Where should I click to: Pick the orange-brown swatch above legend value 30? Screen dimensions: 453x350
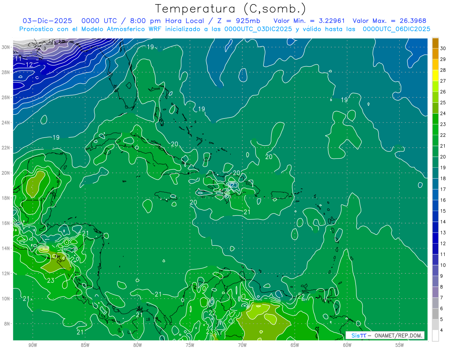tap(435, 43)
